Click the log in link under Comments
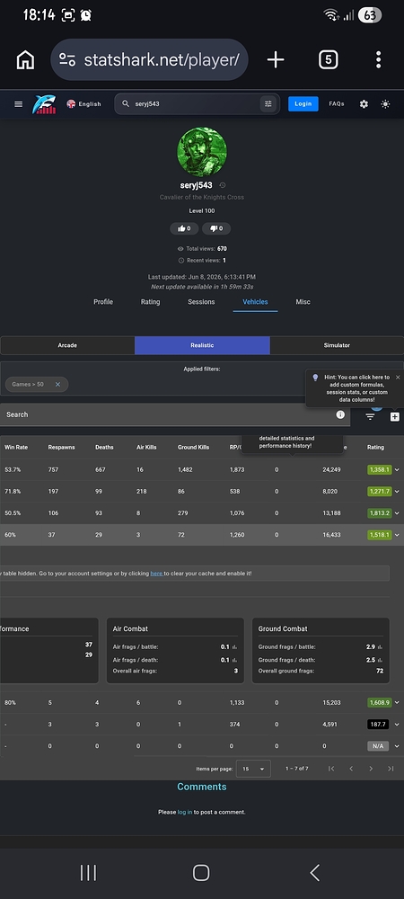The image size is (404, 899). click(x=185, y=812)
